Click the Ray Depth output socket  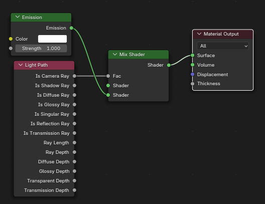click(74, 152)
